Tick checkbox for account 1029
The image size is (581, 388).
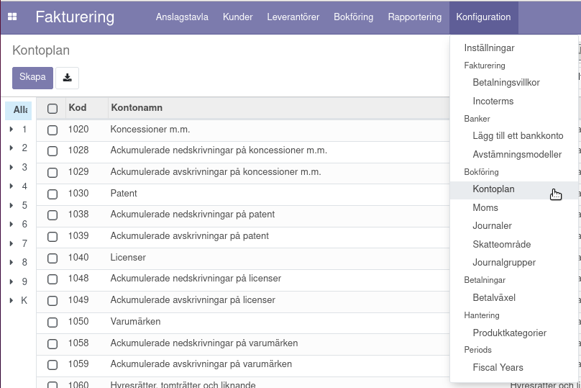pyautogui.click(x=52, y=173)
